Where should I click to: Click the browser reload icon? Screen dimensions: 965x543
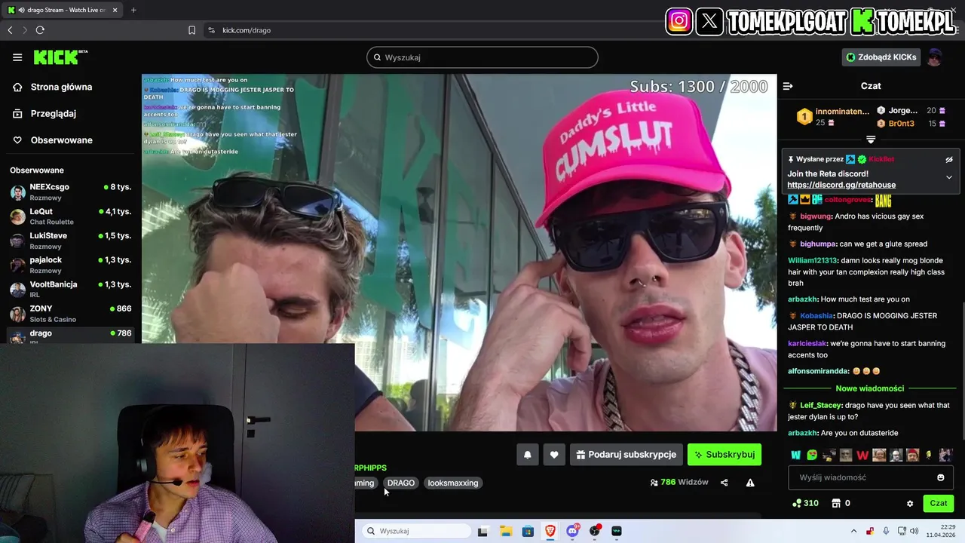point(40,30)
